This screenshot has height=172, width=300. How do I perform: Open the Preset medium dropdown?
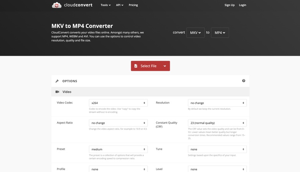tap(118, 149)
